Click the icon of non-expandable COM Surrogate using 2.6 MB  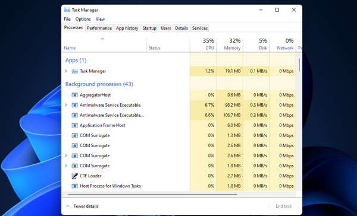coord(75,145)
